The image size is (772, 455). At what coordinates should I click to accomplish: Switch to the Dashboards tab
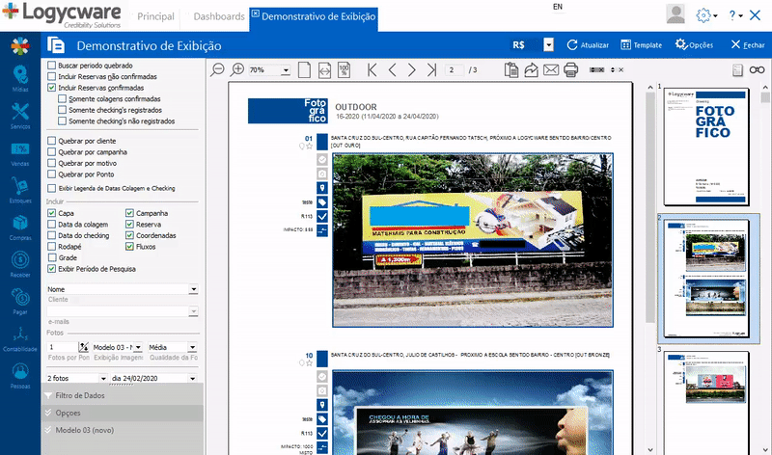point(219,17)
